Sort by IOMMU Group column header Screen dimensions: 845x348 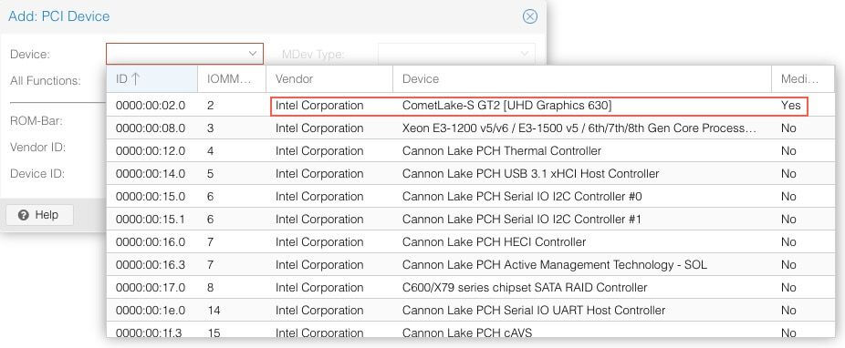(x=231, y=78)
